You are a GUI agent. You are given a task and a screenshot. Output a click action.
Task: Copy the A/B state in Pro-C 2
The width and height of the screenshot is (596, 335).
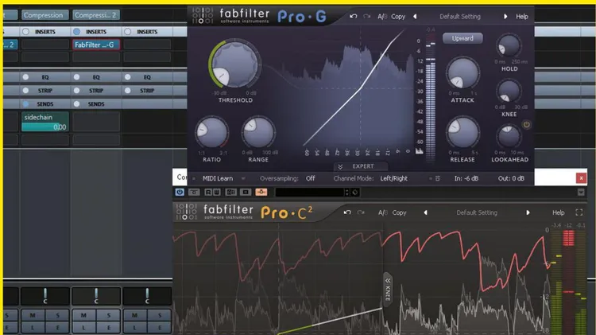tap(399, 212)
